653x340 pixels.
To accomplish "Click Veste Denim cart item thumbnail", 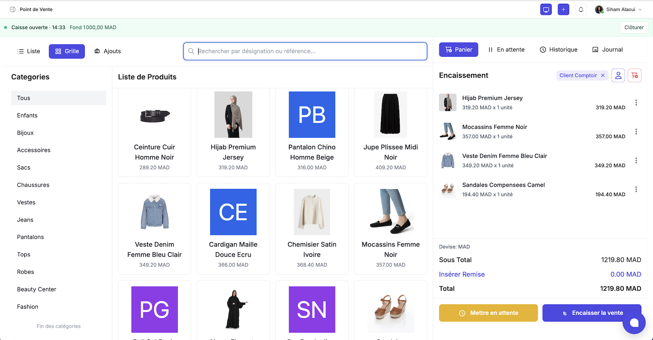I will click(x=448, y=161).
